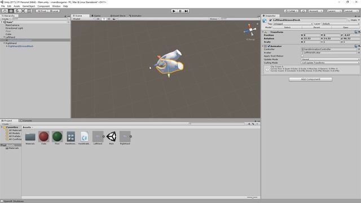Screen dimensions: 361x203
Task: Switch to the Asset Store tab
Action: [118, 16]
